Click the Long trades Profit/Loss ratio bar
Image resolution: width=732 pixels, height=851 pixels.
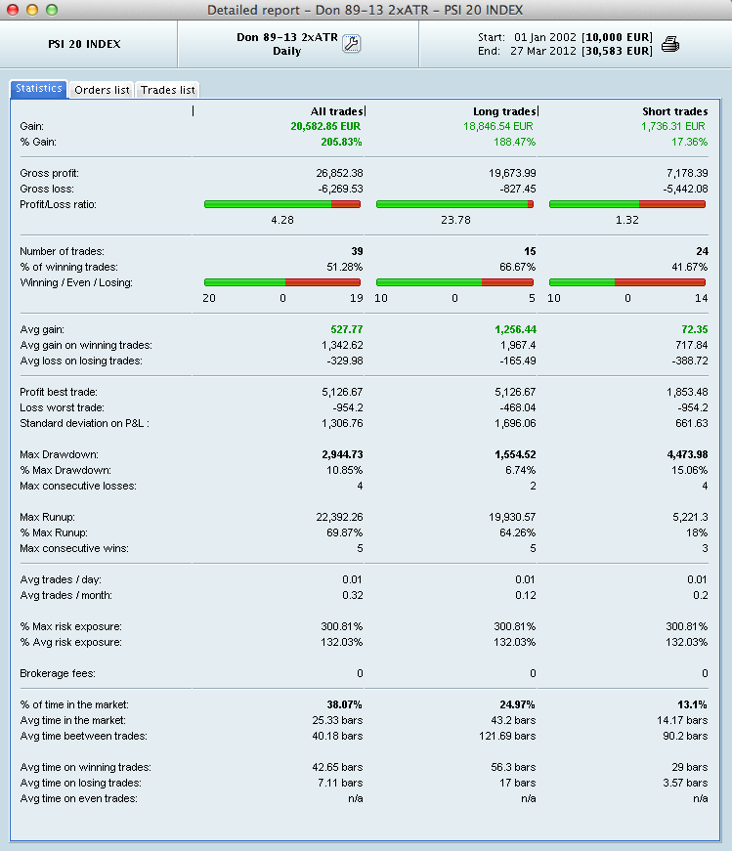(455, 204)
